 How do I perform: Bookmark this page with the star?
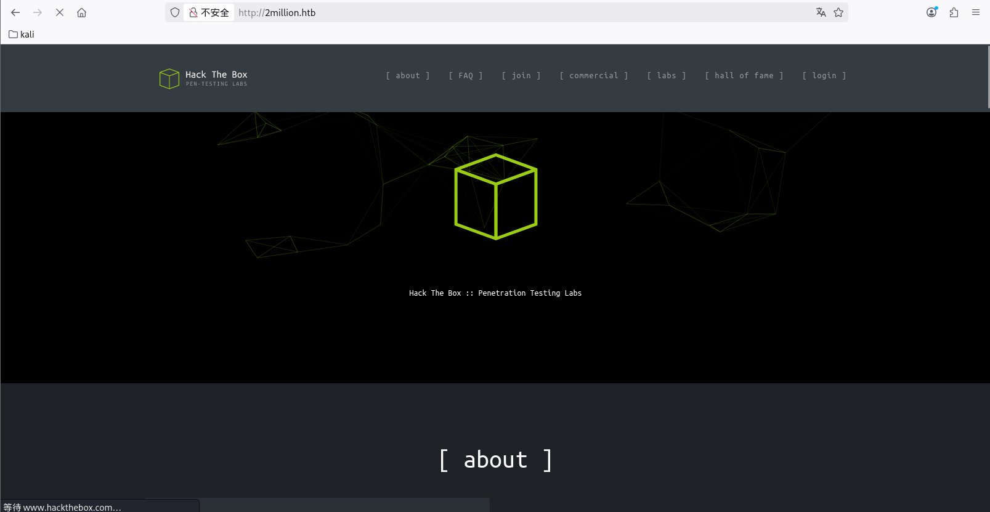point(838,12)
